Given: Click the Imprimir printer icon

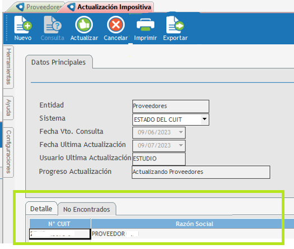Looking at the screenshot, I should click(146, 25).
